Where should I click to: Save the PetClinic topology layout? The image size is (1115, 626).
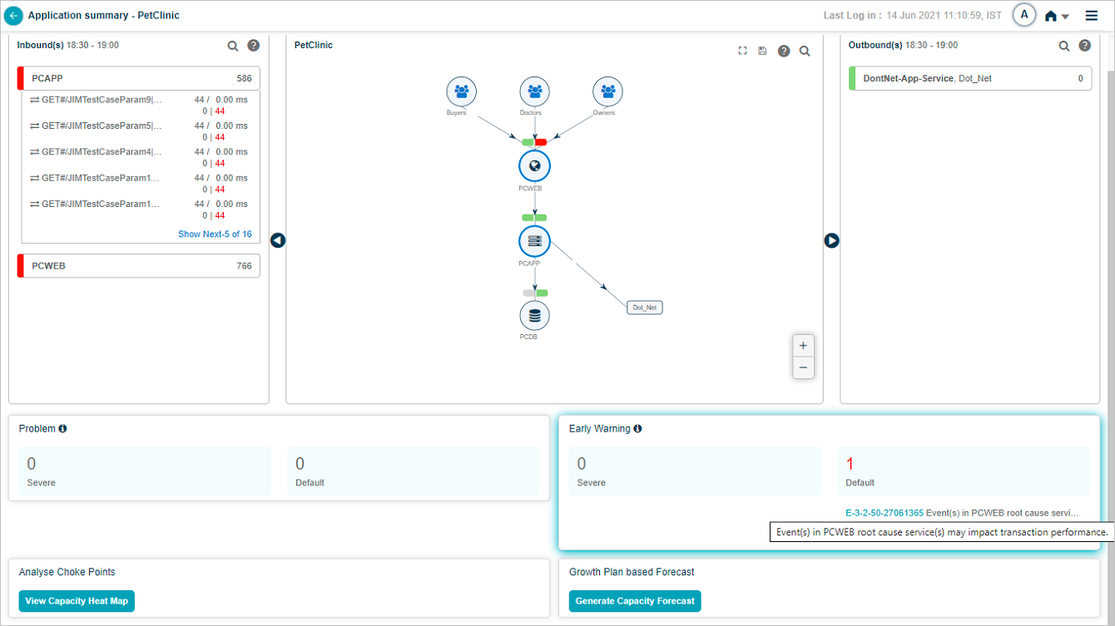tap(762, 51)
